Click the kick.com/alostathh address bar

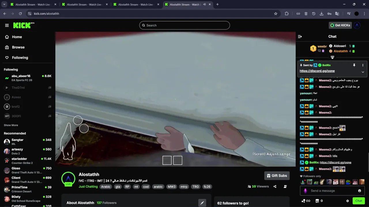153,14
